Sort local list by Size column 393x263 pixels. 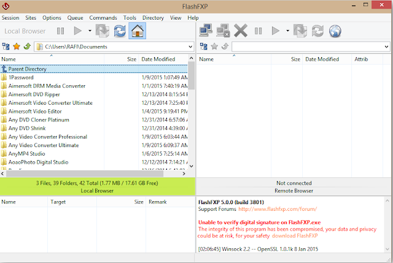pyautogui.click(x=122, y=59)
